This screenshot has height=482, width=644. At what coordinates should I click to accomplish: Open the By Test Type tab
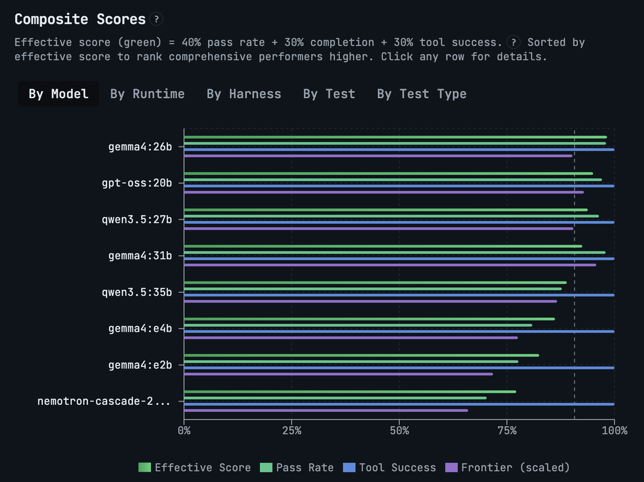point(422,94)
